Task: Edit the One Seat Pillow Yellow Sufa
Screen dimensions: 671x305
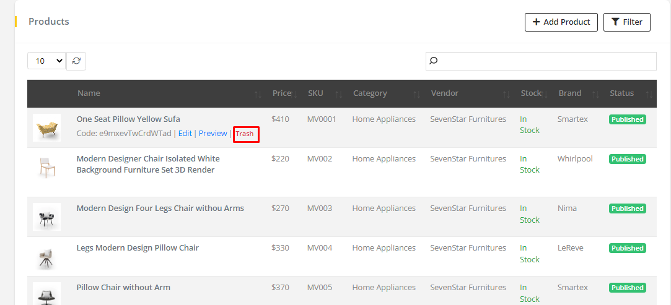Action: click(185, 134)
